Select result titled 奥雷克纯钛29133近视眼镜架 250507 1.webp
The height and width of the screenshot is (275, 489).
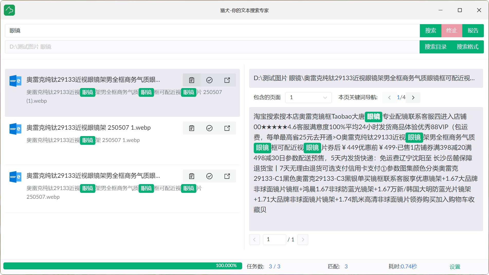click(x=122, y=141)
